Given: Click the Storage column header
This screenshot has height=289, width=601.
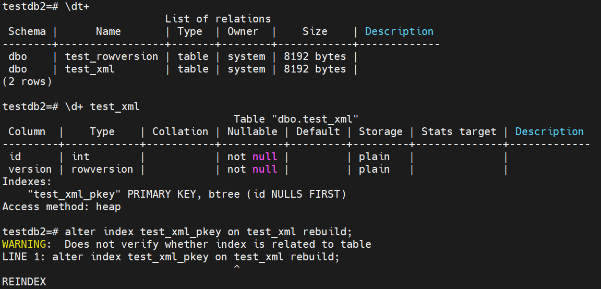Looking at the screenshot, I should point(380,132).
